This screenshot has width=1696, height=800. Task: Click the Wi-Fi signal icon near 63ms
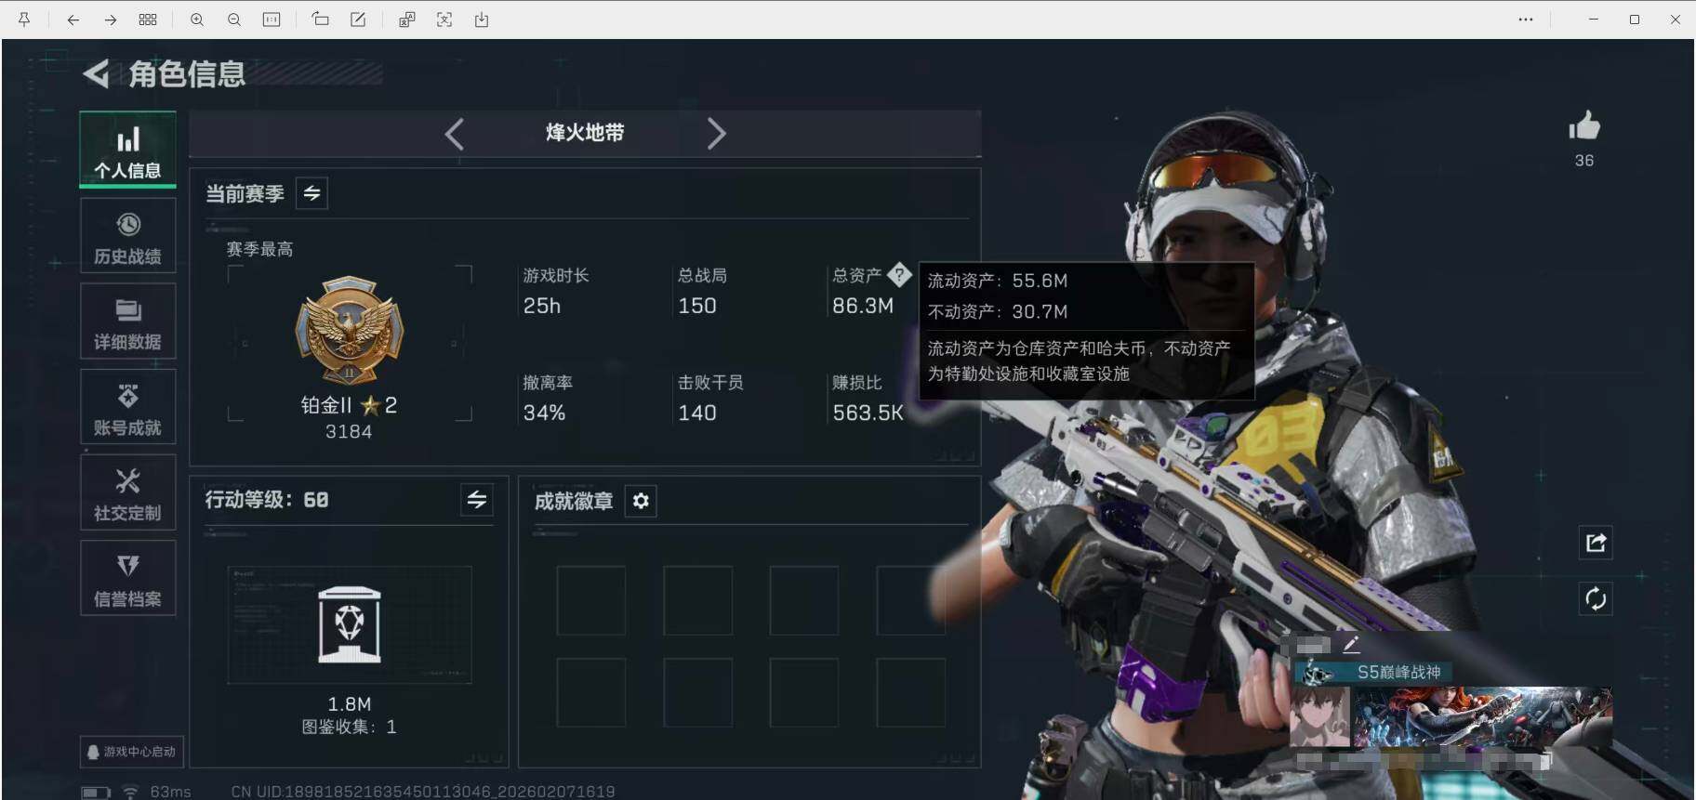[x=130, y=792]
